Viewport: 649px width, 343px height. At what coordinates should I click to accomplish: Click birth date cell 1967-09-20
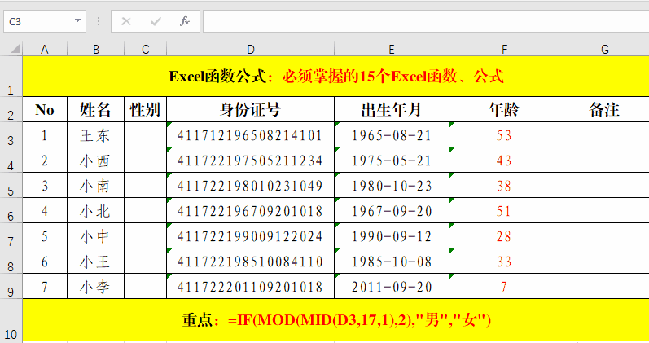392,210
